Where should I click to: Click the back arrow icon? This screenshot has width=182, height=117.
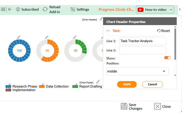tap(10, 9)
